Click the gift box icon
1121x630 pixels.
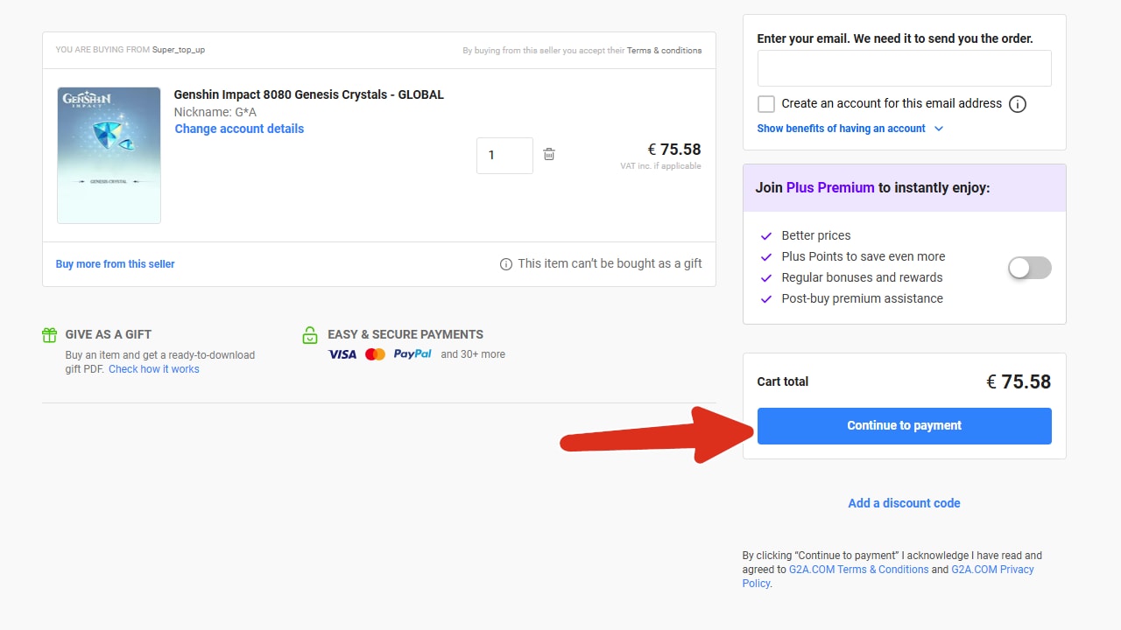[50, 335]
